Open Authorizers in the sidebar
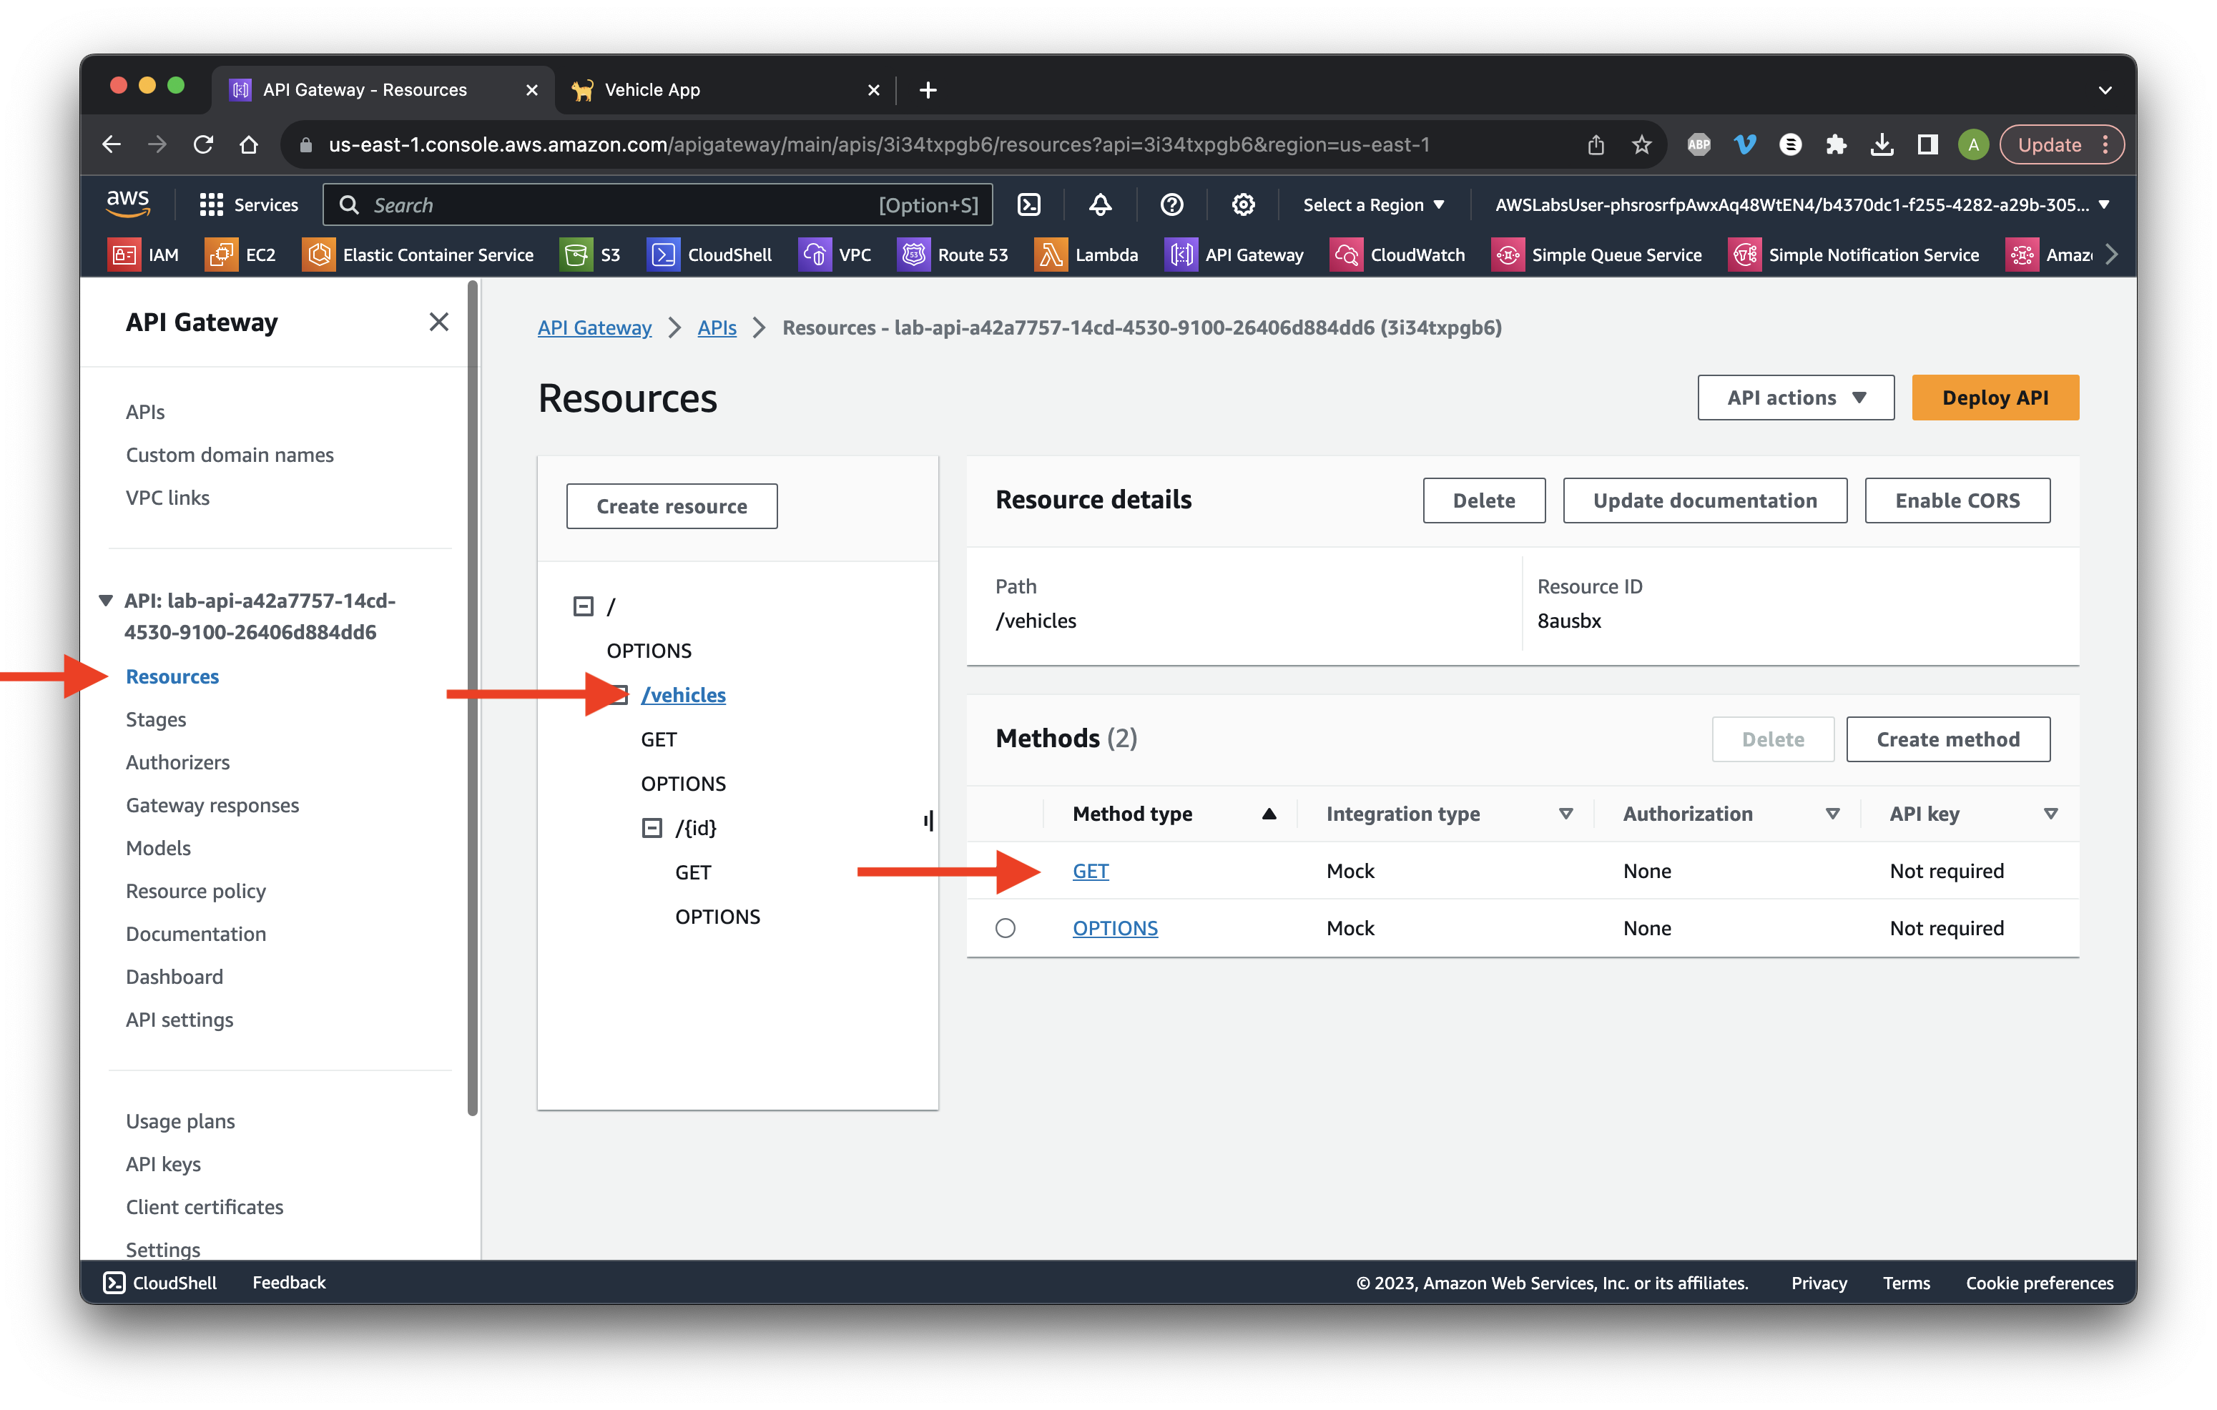2217x1410 pixels. click(x=177, y=762)
